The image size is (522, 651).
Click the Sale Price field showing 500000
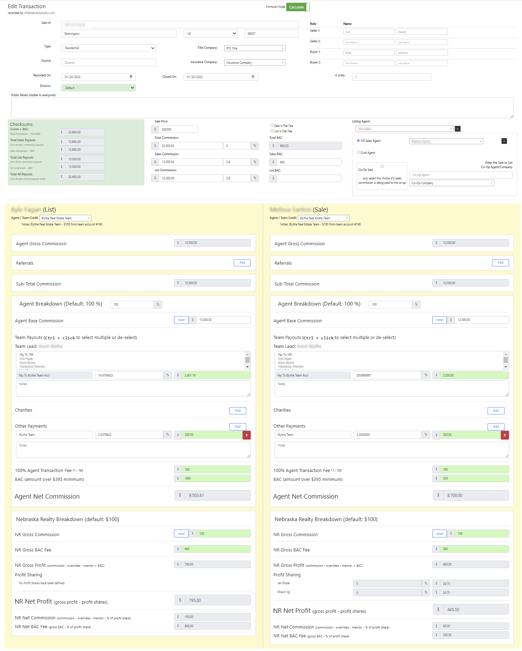coord(178,130)
